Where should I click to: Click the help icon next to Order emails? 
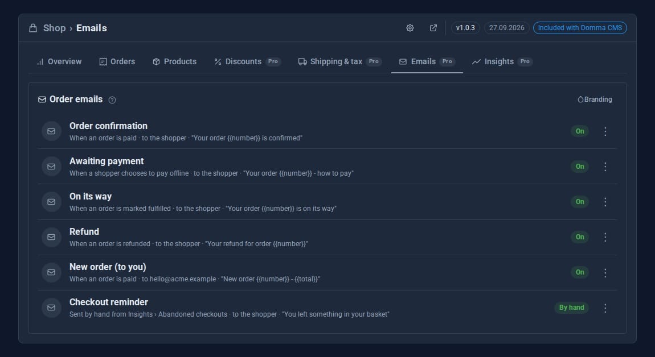click(112, 99)
